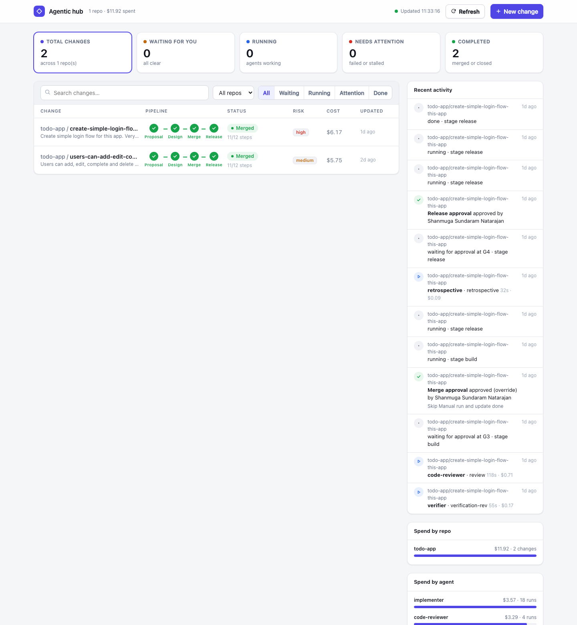Click the medium risk badge
This screenshot has width=577, height=625.
pyautogui.click(x=305, y=160)
